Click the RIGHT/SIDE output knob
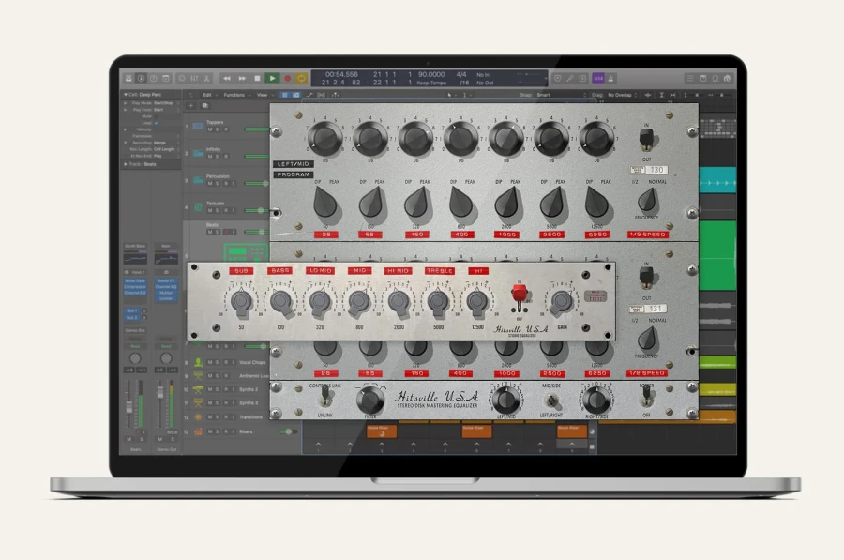844x560 pixels. pyautogui.click(x=596, y=401)
